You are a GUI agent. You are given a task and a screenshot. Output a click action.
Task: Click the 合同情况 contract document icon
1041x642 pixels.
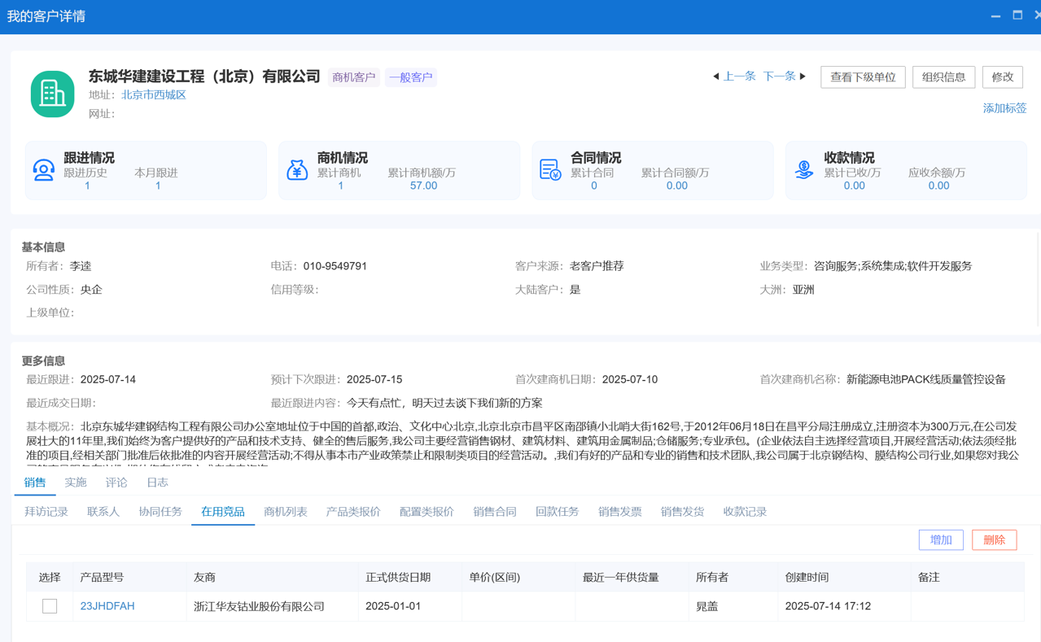[x=552, y=170]
